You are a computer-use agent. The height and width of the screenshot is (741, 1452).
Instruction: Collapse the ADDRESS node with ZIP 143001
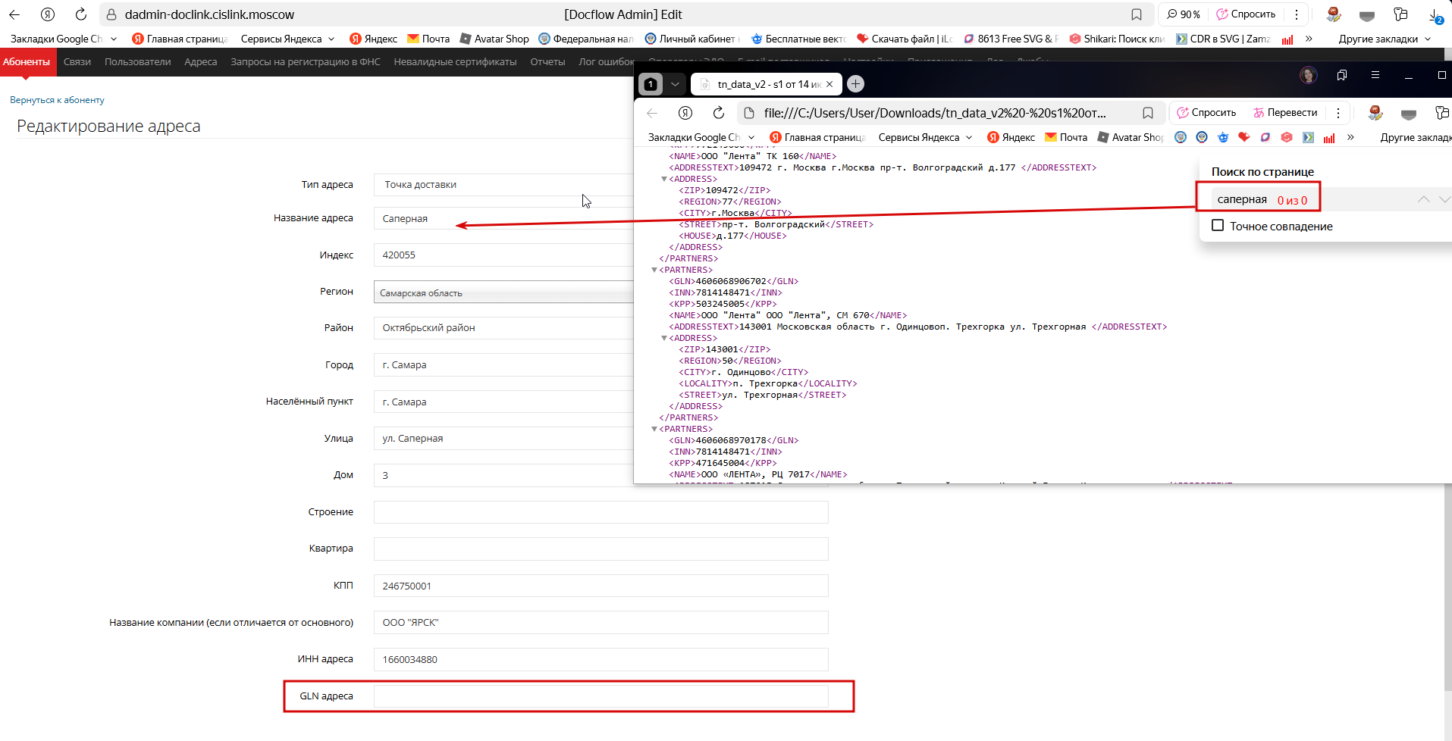[664, 339]
